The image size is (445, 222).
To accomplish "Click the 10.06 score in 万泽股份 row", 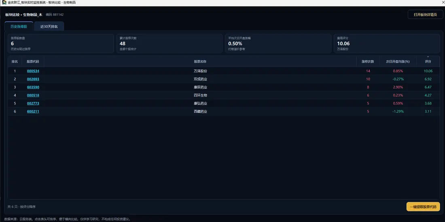I will 428,71.
